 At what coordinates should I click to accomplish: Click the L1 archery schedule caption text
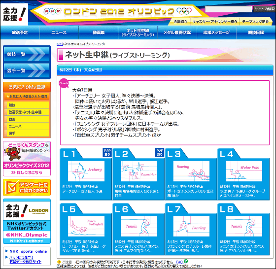click(82, 189)
